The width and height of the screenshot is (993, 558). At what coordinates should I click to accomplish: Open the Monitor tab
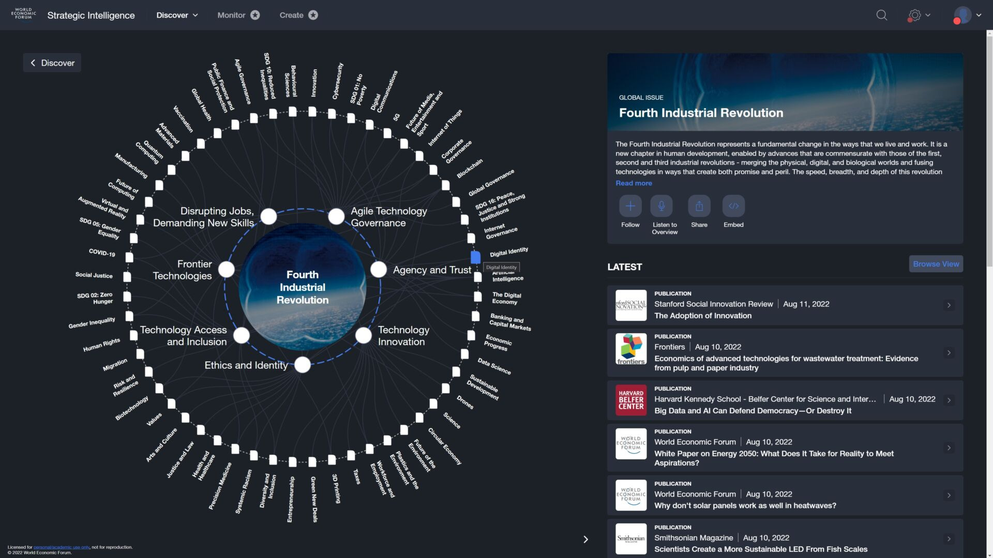pos(238,15)
